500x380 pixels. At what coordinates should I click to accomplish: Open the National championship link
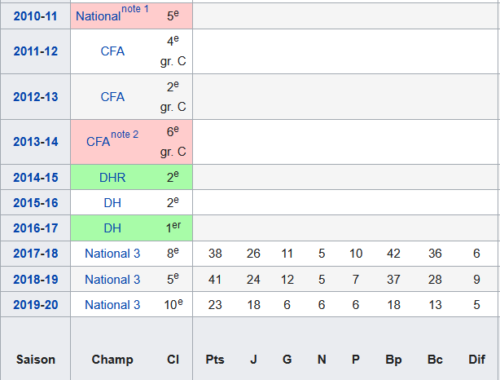tap(98, 15)
